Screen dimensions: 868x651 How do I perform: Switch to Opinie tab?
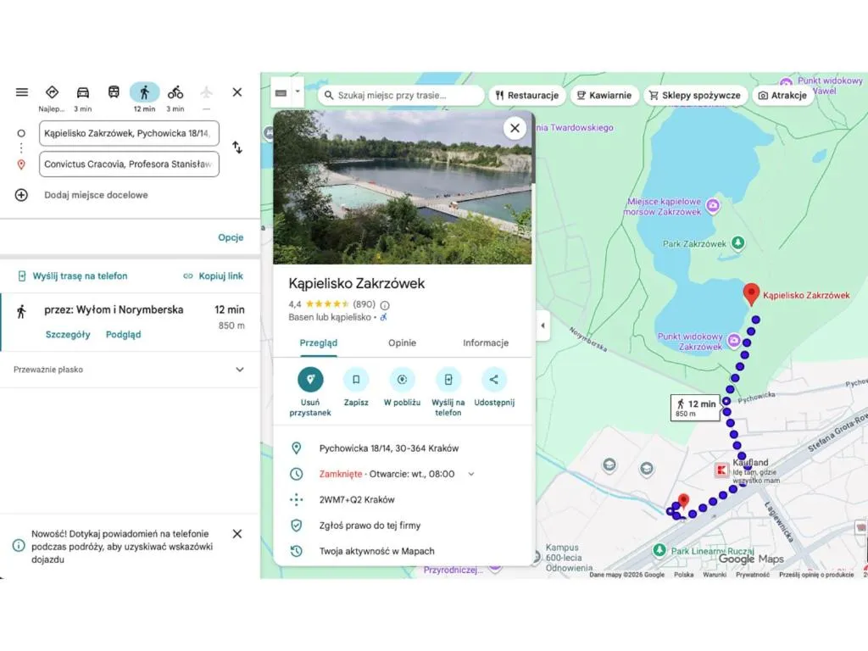tap(402, 343)
